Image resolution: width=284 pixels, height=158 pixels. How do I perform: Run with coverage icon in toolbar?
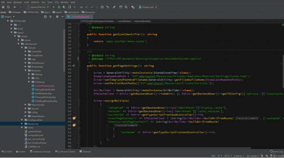[64, 7]
